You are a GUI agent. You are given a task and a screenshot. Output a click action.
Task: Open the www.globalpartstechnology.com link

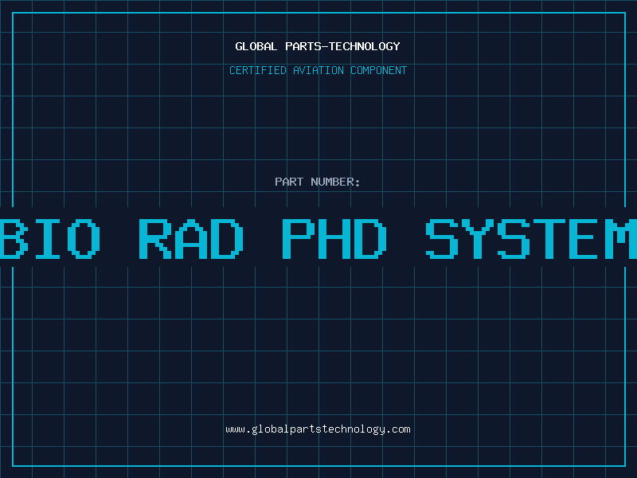click(x=318, y=429)
